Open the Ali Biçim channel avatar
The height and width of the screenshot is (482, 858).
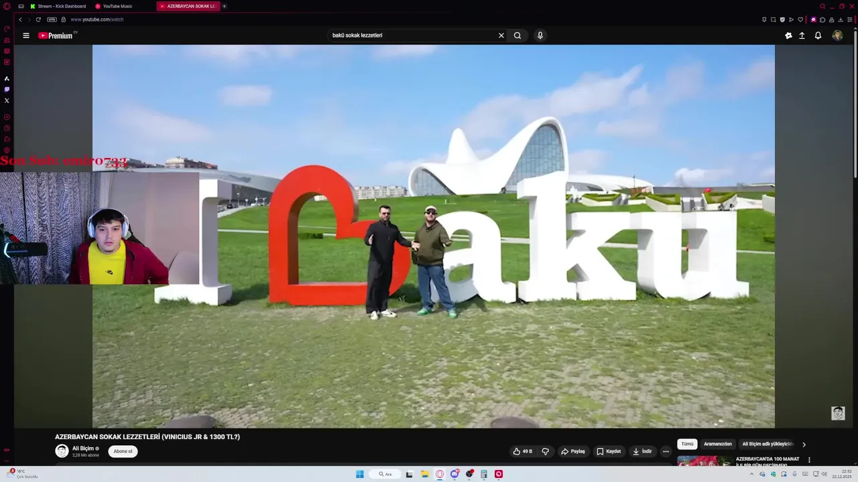click(62, 451)
